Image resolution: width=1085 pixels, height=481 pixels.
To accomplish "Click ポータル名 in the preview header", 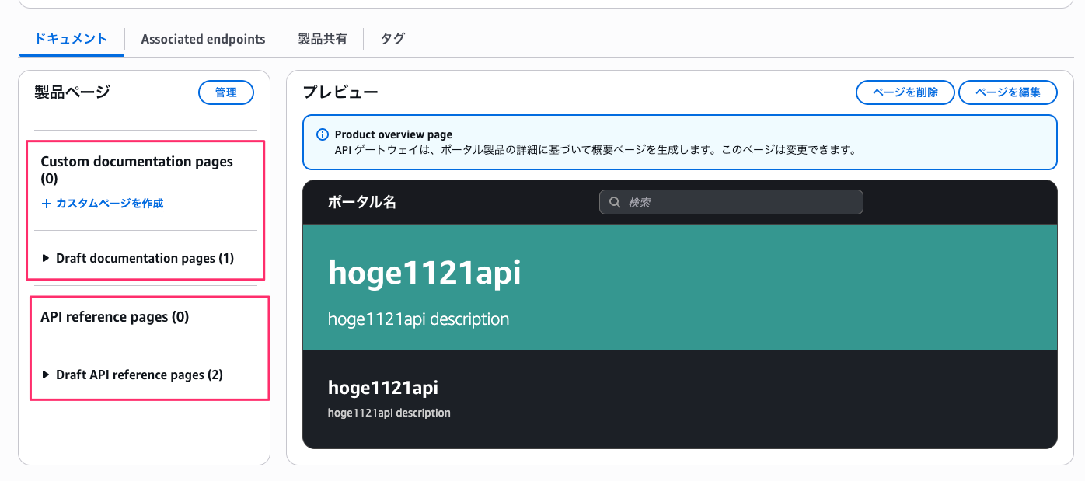I will (x=361, y=203).
